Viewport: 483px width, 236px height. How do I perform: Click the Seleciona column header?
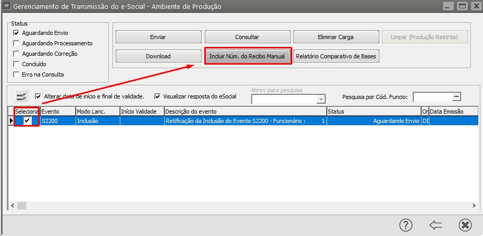[x=27, y=111]
